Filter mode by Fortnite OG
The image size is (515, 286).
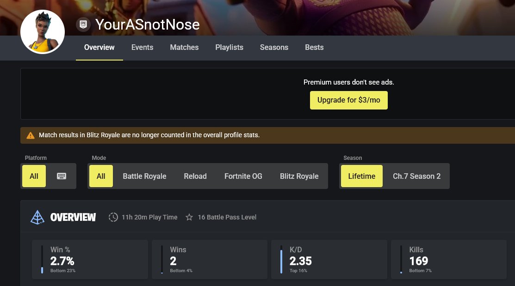(x=243, y=176)
